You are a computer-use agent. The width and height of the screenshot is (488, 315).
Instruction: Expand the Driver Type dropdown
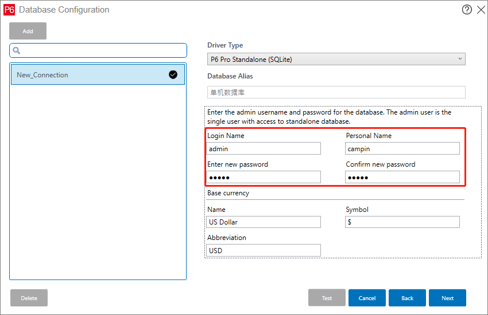(336, 59)
